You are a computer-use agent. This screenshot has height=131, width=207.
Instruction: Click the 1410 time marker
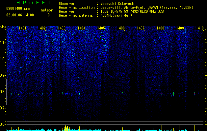(x=200, y=28)
